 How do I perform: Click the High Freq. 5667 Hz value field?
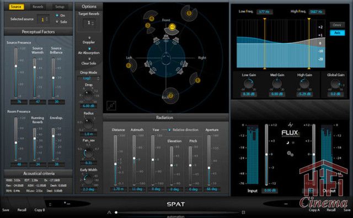316,12
